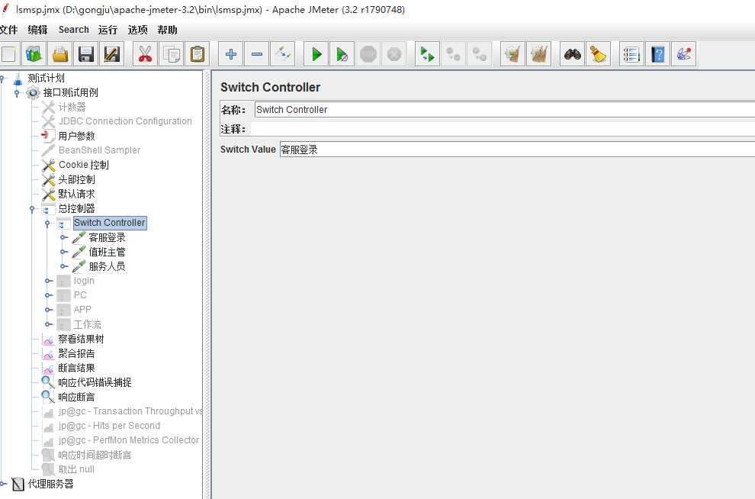Open the 选项 menu

pyautogui.click(x=138, y=30)
